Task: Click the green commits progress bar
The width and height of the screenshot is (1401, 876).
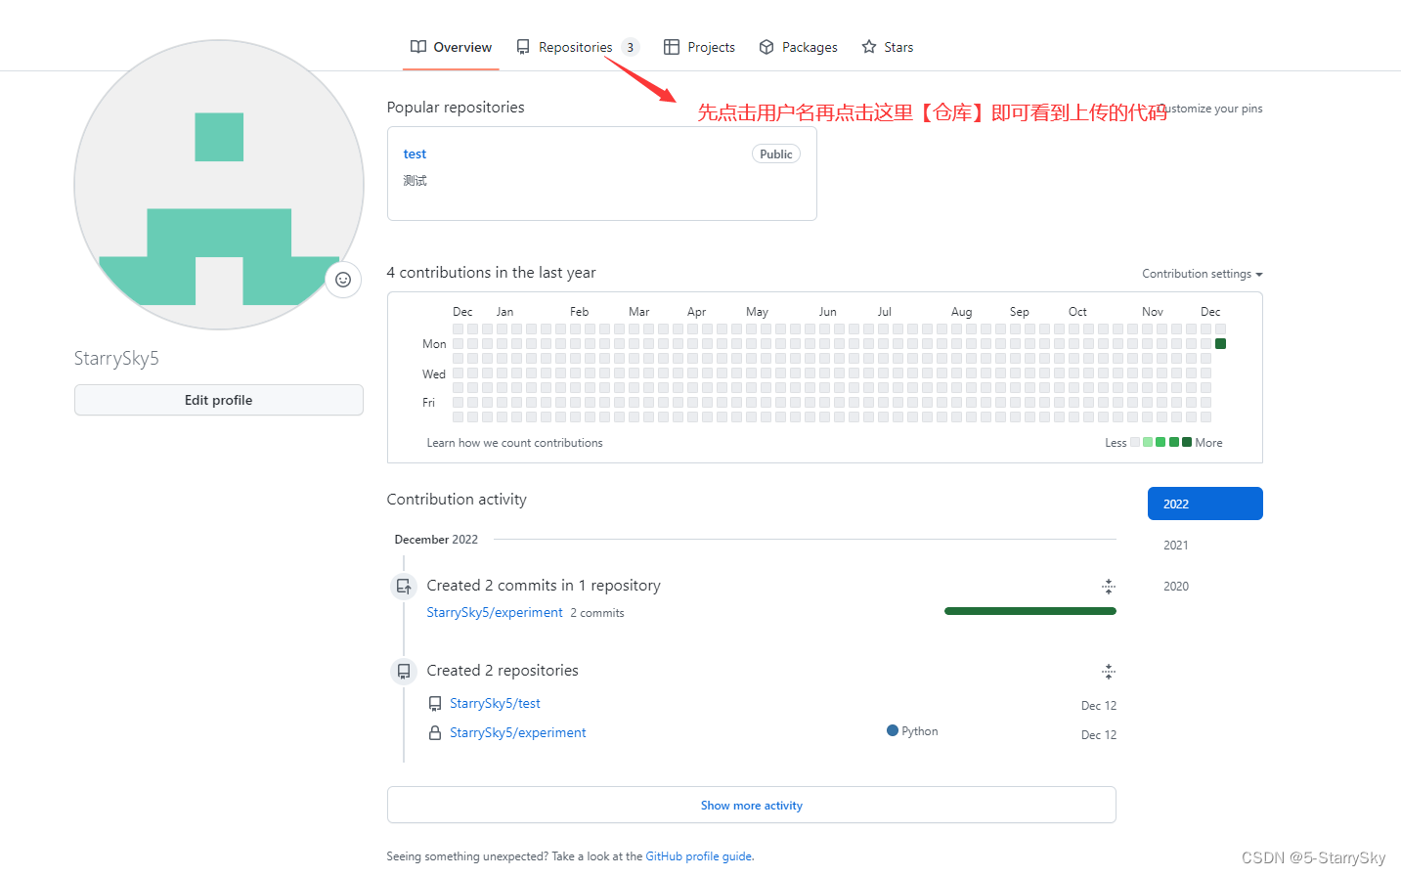Action: tap(1030, 611)
